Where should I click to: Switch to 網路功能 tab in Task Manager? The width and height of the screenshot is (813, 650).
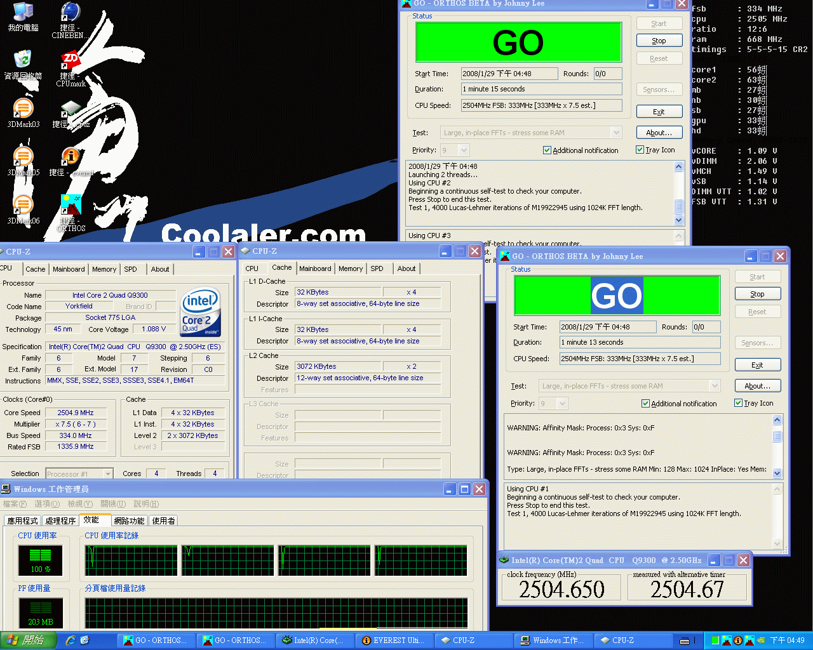click(x=129, y=521)
